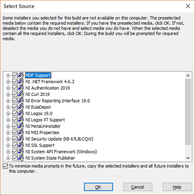Select icon beside NI System State Publisher
Screen dimensions: 195x195
[x=21, y=158]
